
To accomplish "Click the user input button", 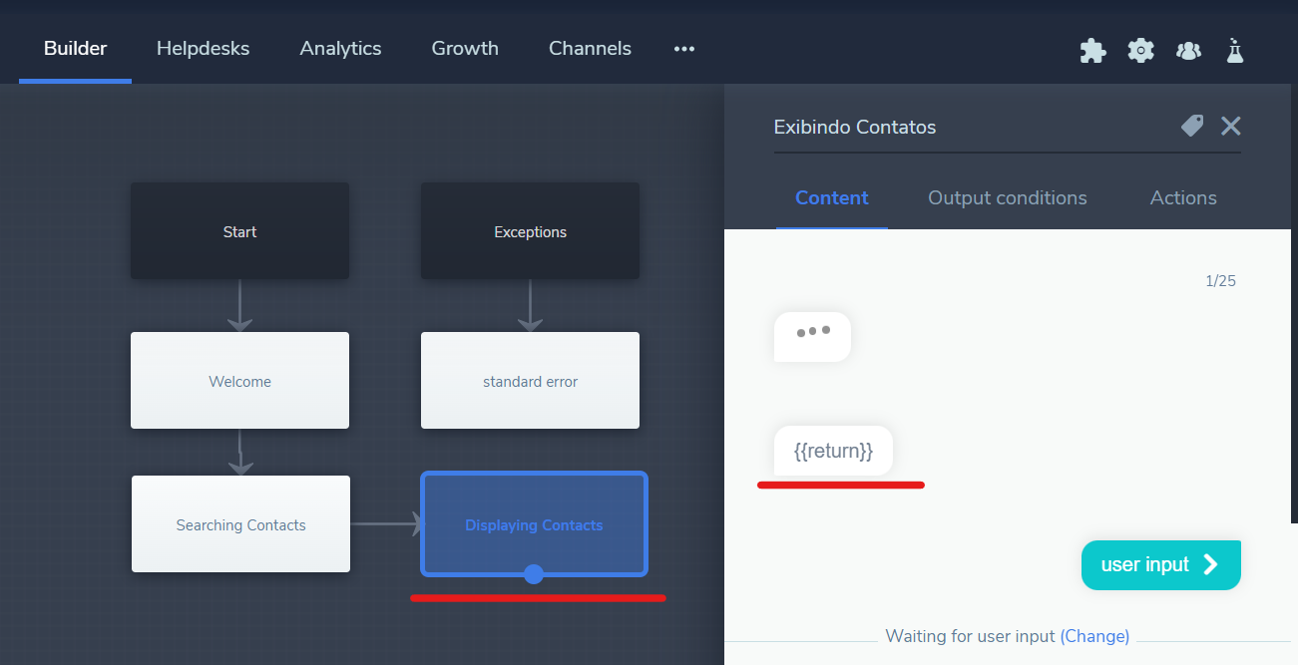I will click(1160, 565).
